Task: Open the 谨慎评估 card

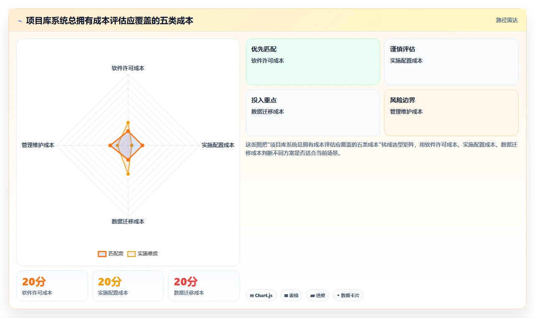Action: click(x=451, y=62)
